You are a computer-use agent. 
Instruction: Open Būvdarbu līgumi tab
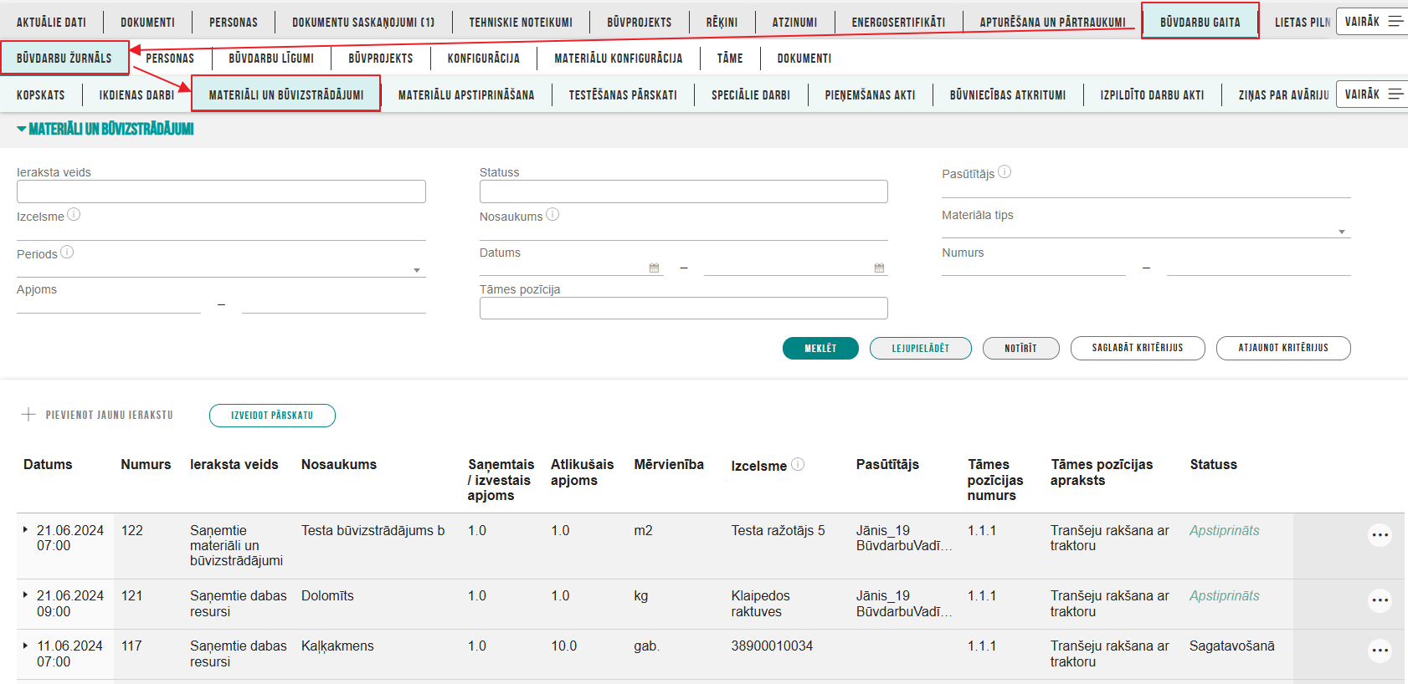pyautogui.click(x=271, y=59)
